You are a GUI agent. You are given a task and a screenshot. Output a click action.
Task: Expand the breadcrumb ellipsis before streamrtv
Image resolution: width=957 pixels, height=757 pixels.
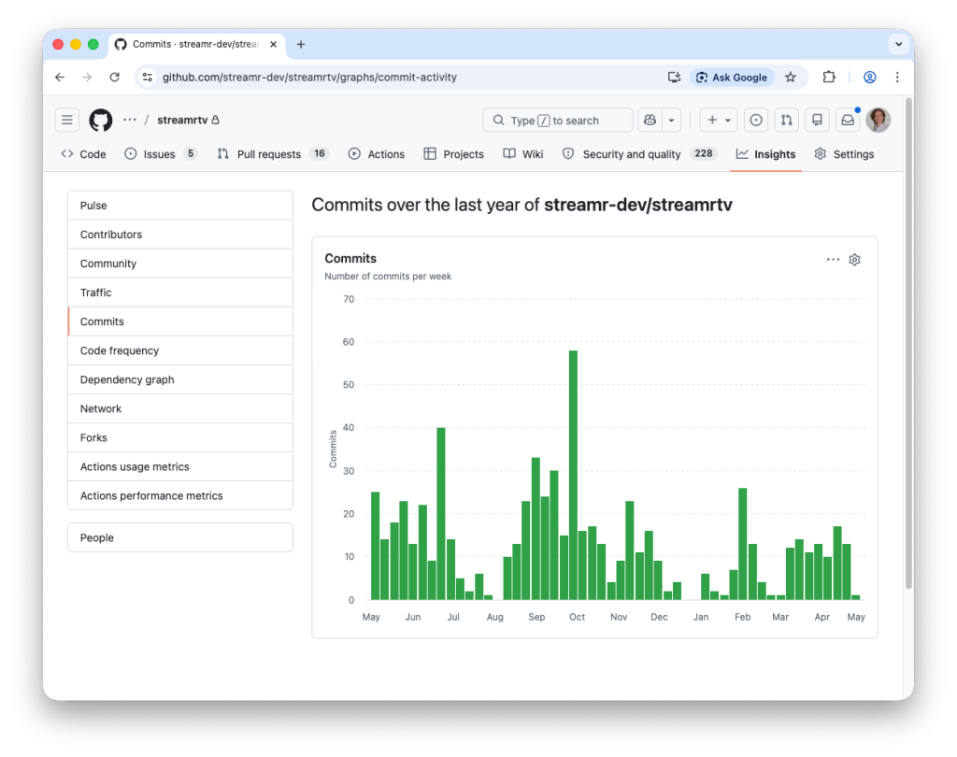pos(129,121)
